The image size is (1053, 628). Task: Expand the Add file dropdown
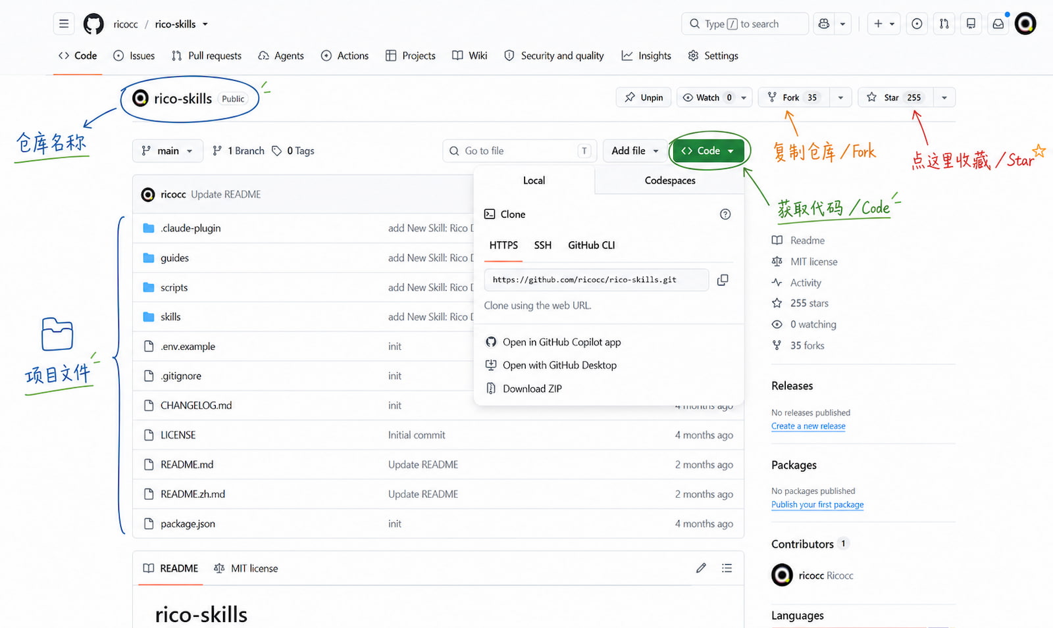pos(634,151)
